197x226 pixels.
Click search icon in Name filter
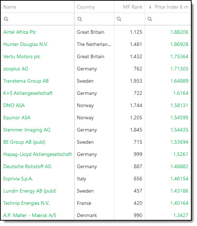pyautogui.click(x=6, y=19)
